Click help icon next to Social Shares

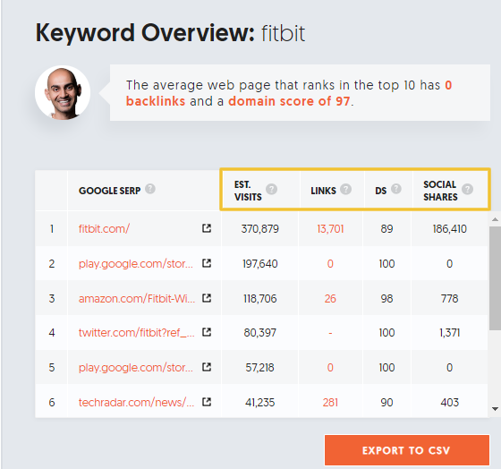[467, 189]
